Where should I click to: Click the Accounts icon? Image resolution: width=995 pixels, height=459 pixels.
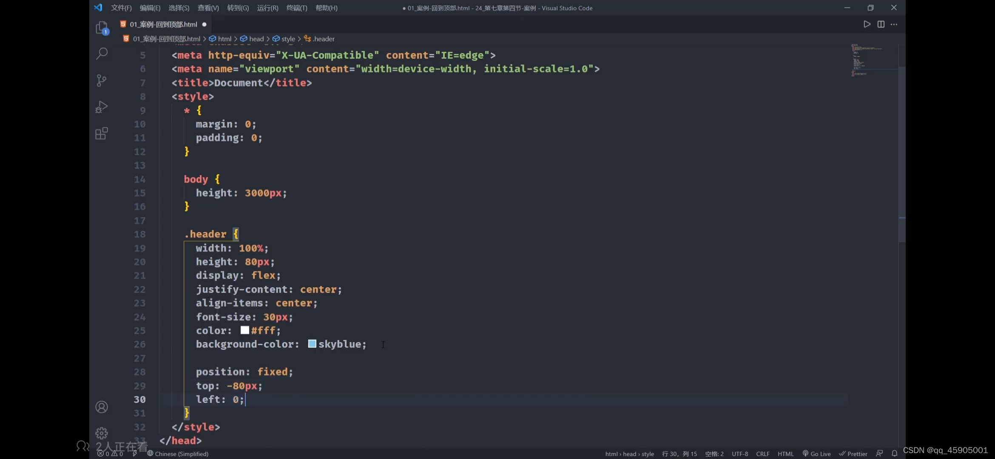[102, 407]
